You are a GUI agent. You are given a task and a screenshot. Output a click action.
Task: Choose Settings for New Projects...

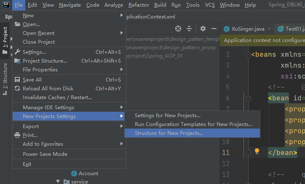192,116
